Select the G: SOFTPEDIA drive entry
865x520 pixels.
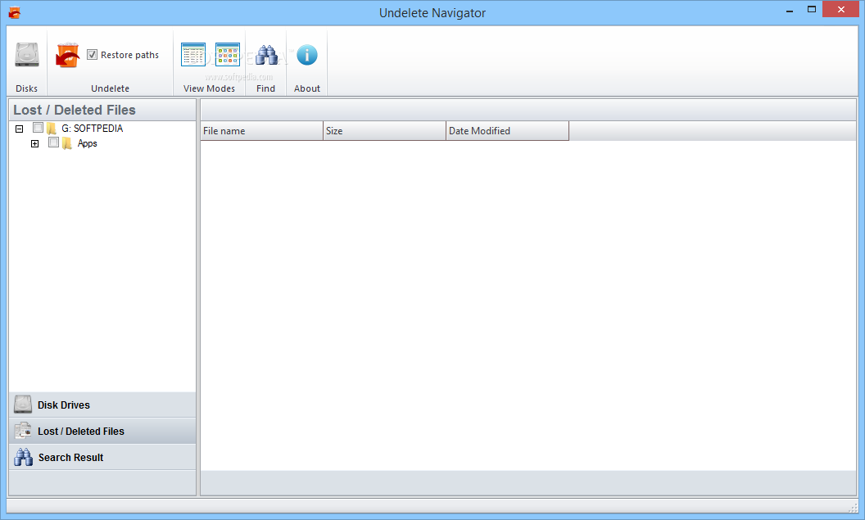click(x=92, y=129)
